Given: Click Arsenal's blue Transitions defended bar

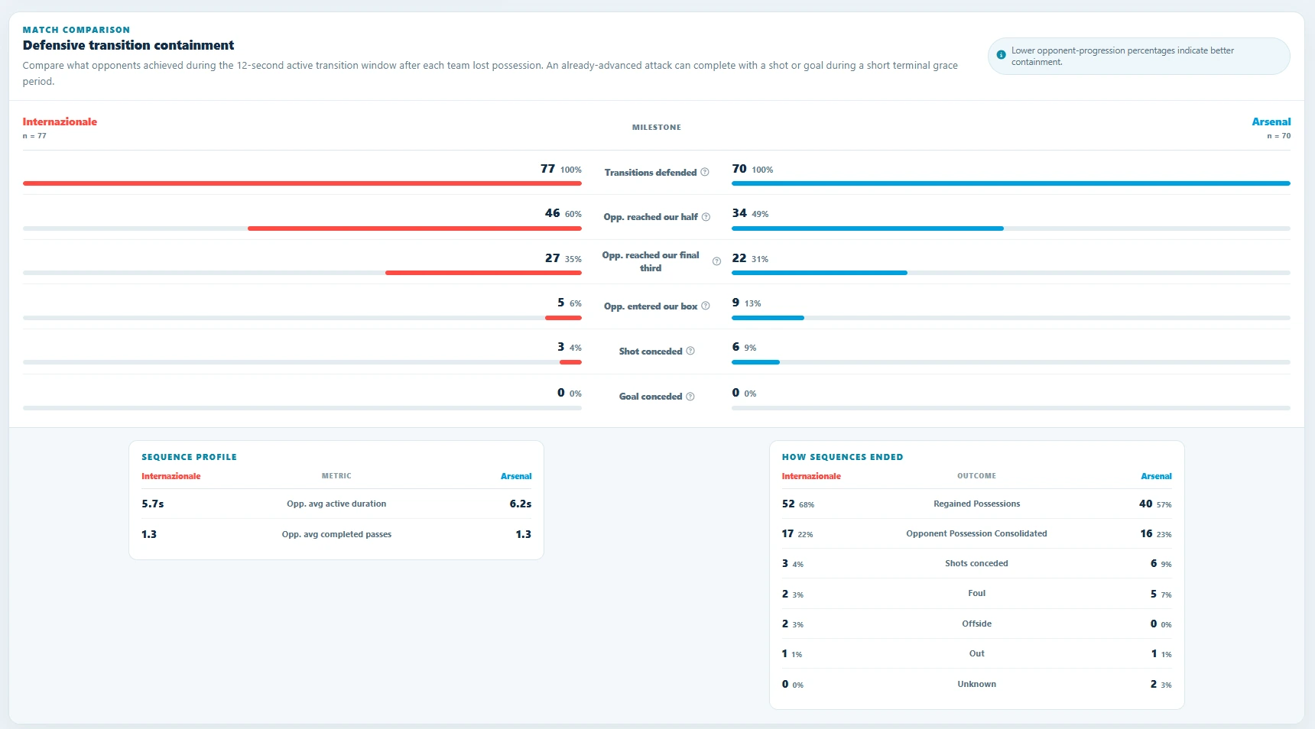Looking at the screenshot, I should coord(1011,183).
